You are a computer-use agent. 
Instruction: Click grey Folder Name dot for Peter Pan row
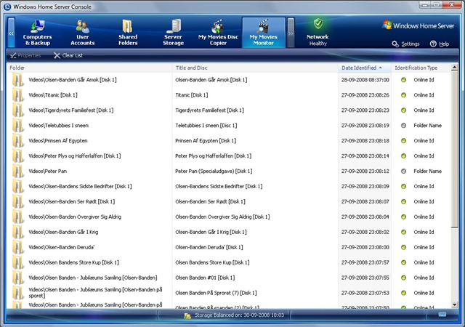(403, 171)
